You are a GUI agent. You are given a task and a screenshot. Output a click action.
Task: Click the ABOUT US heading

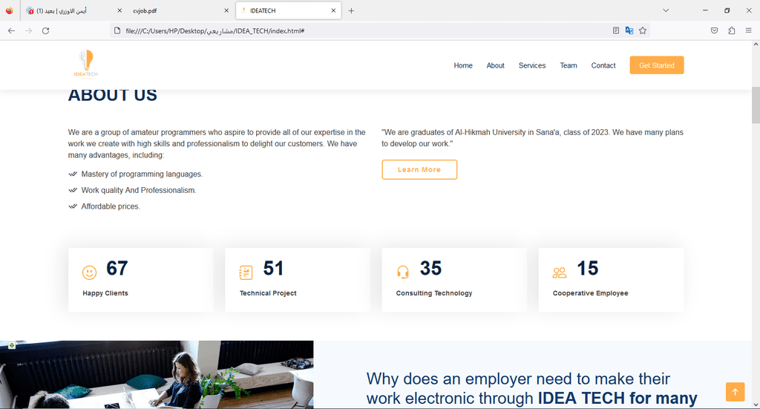[113, 95]
